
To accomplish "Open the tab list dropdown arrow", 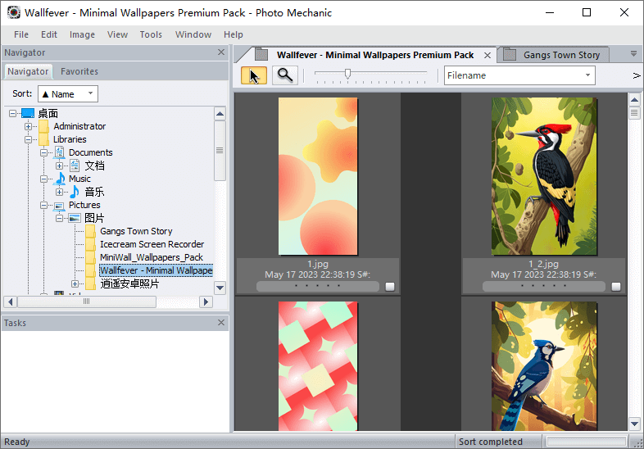I will click(633, 54).
